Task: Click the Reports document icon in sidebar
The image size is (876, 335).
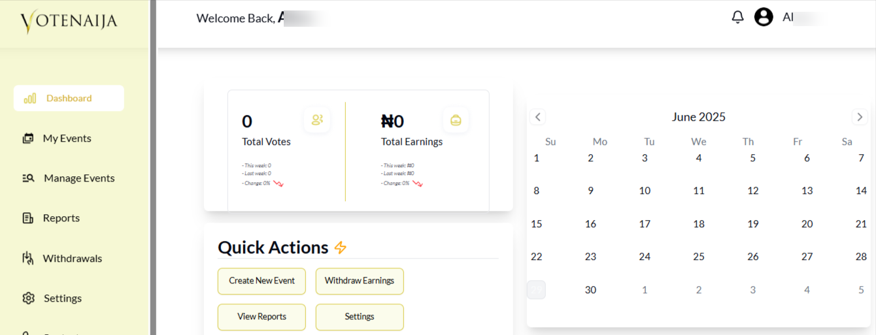Action: click(x=28, y=218)
